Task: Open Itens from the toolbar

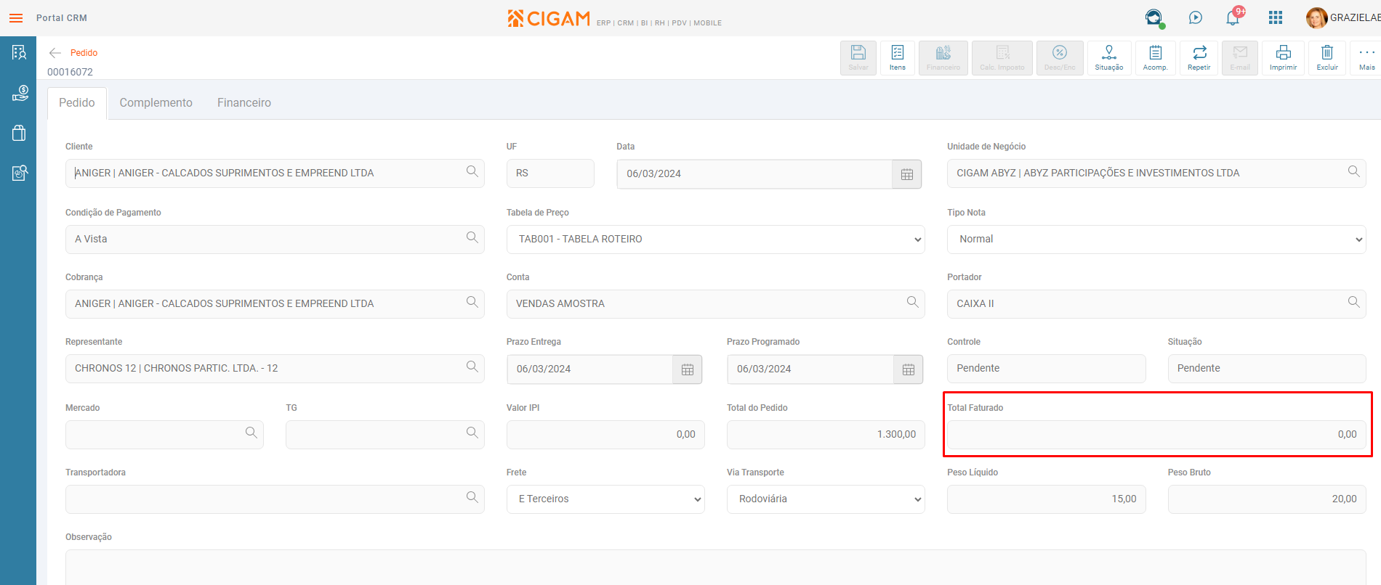Action: pos(898,57)
